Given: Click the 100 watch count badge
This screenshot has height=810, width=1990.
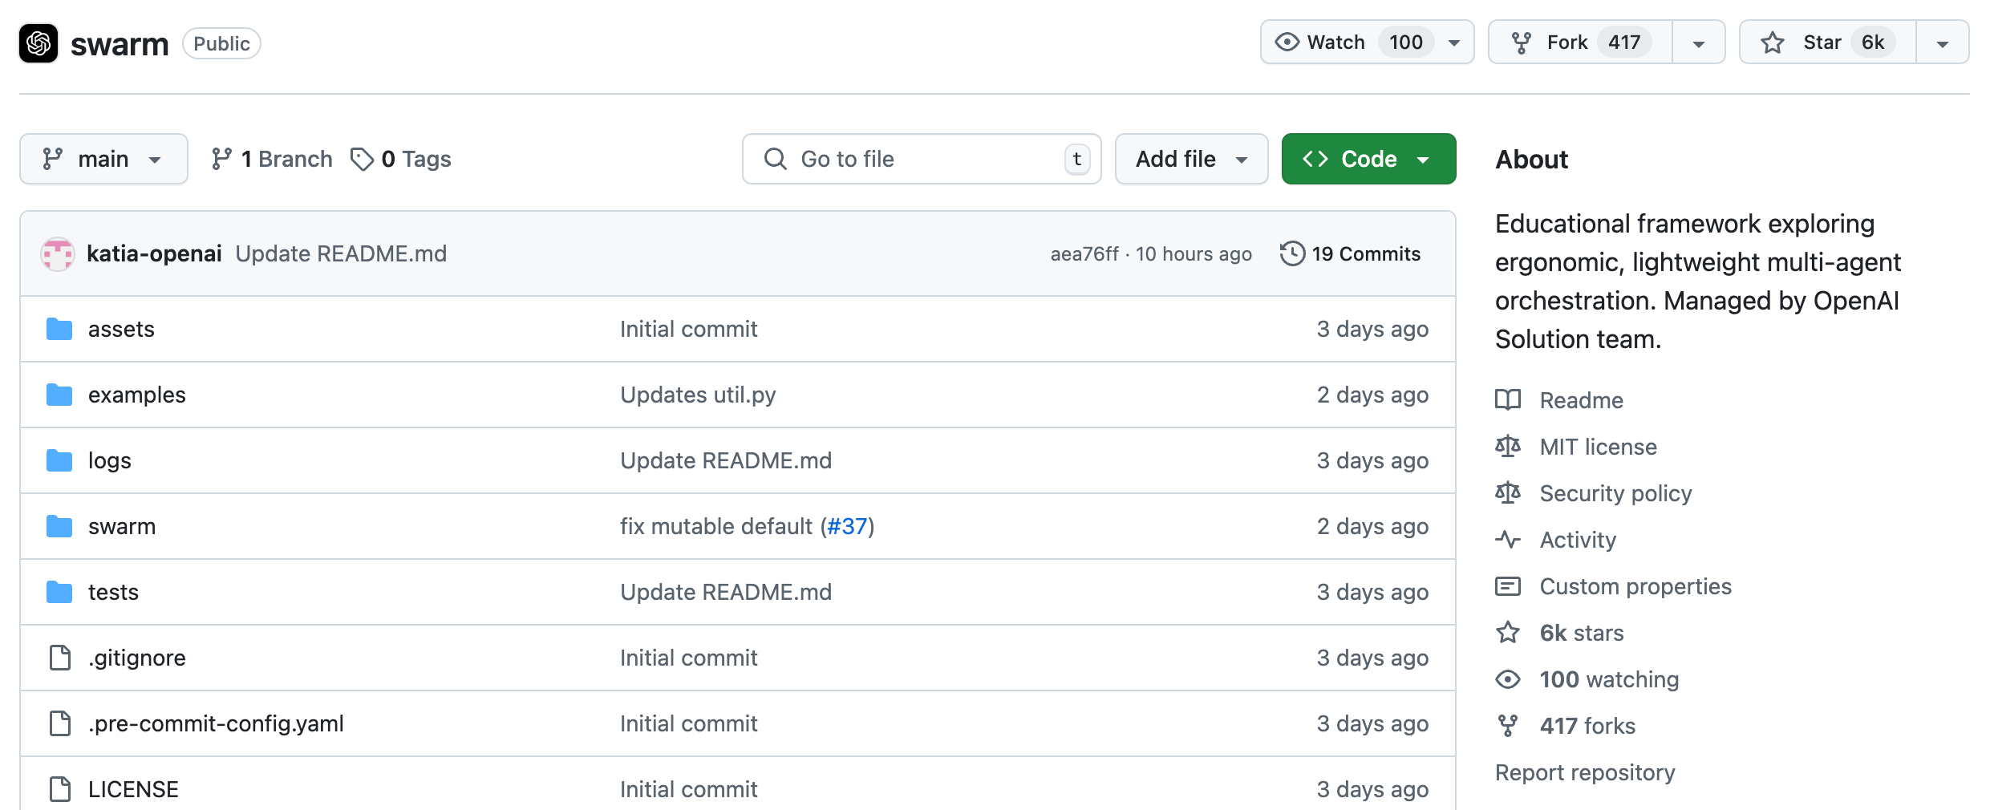Looking at the screenshot, I should [1406, 43].
